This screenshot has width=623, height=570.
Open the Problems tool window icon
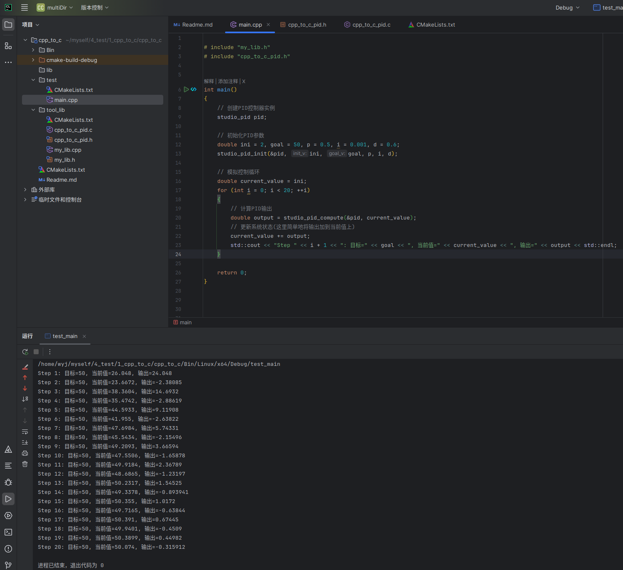8,549
